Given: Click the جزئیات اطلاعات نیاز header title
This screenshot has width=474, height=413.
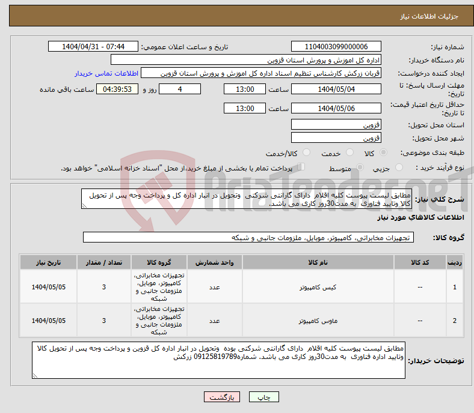Looking at the screenshot, I should pyautogui.click(x=429, y=16).
